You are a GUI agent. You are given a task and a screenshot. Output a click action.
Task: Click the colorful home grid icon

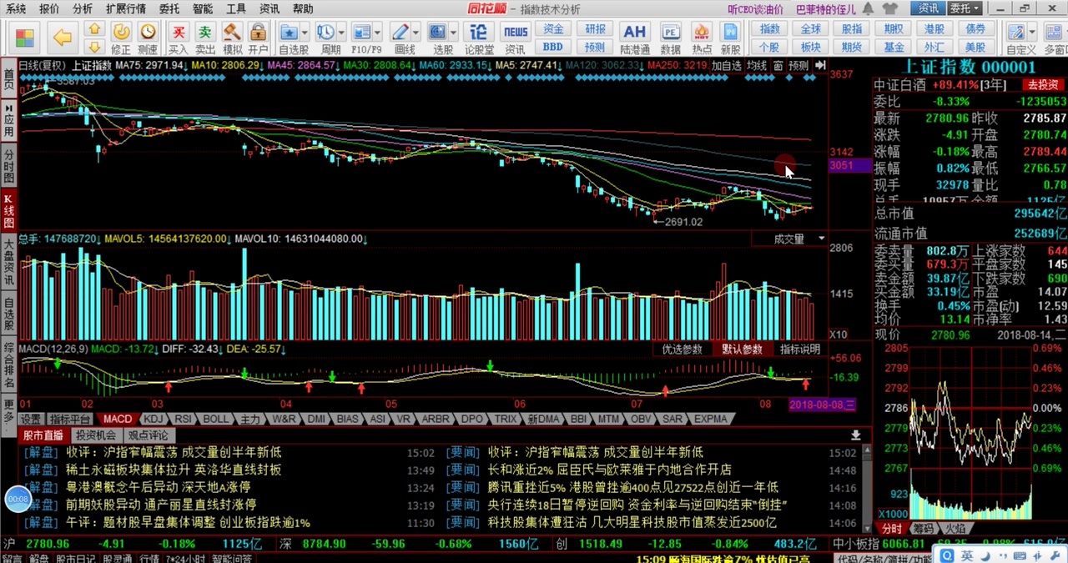[x=24, y=38]
